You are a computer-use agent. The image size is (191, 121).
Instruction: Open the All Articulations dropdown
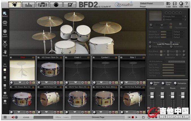[157, 61]
